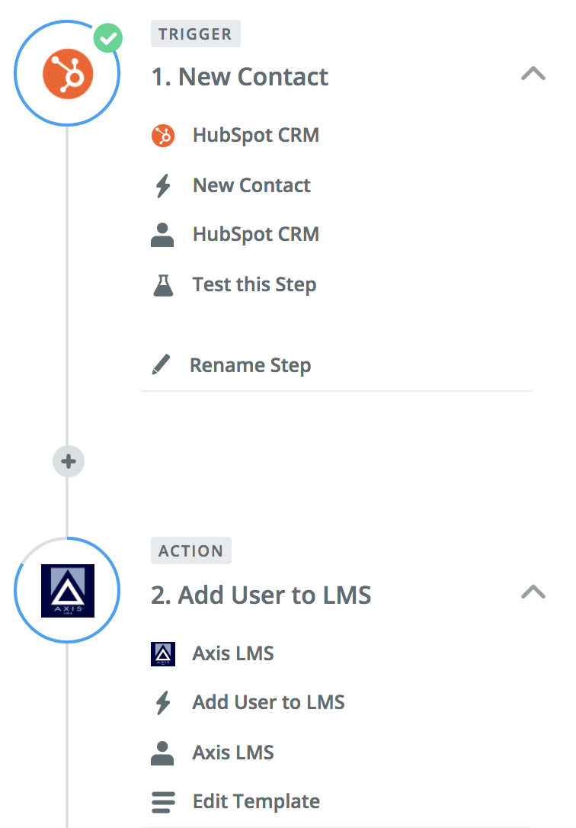Click the pencil icon for Rename Step
The width and height of the screenshot is (576, 828).
coord(162,364)
